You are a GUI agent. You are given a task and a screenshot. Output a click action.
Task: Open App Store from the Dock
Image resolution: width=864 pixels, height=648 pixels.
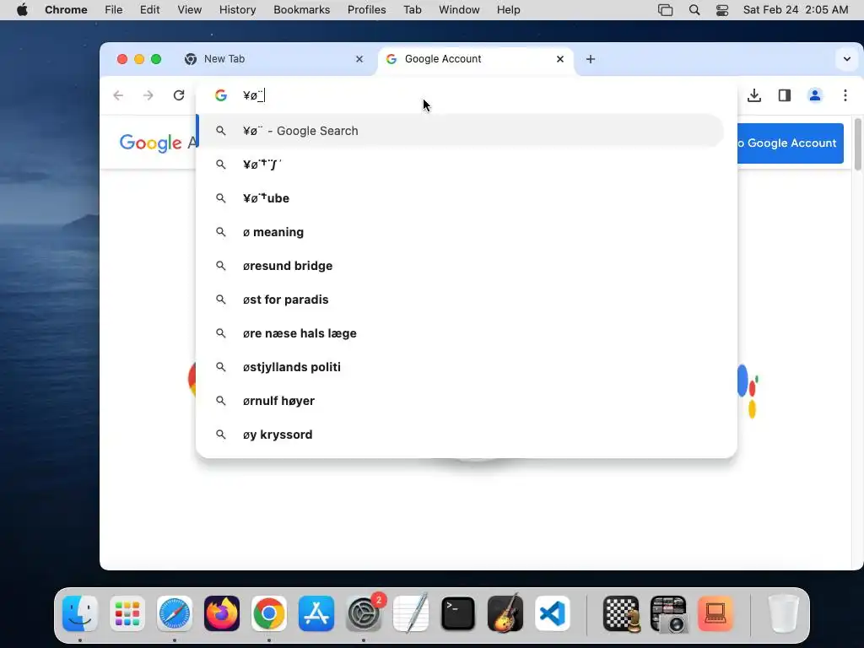[316, 613]
